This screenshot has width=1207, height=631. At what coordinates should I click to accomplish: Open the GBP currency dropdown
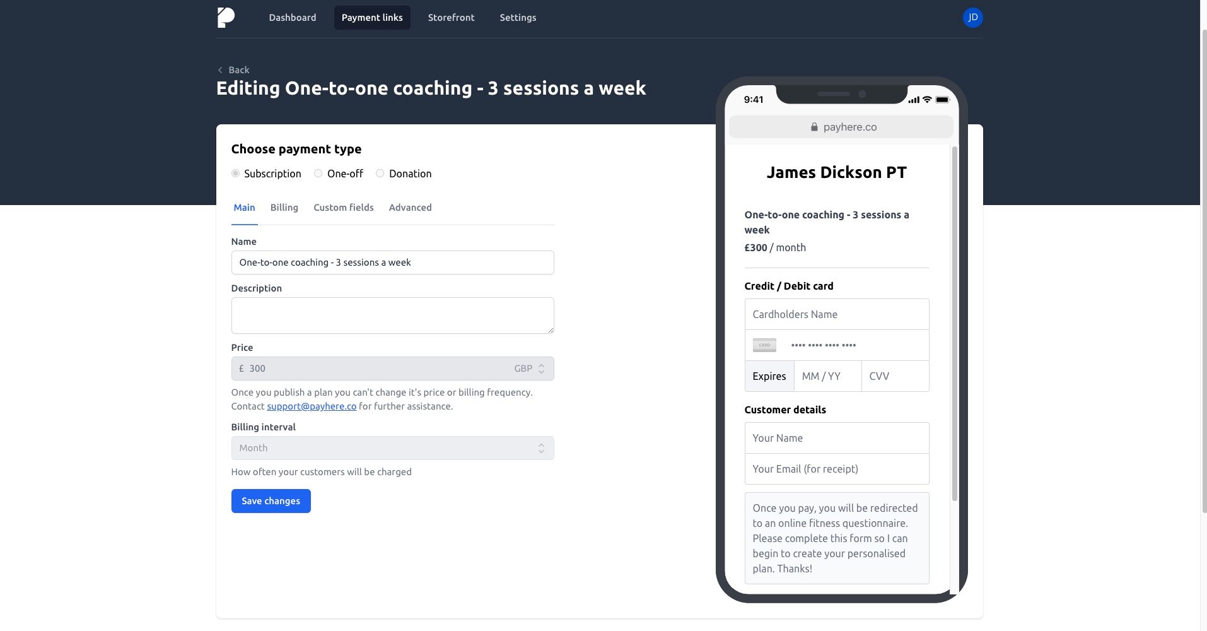point(530,369)
